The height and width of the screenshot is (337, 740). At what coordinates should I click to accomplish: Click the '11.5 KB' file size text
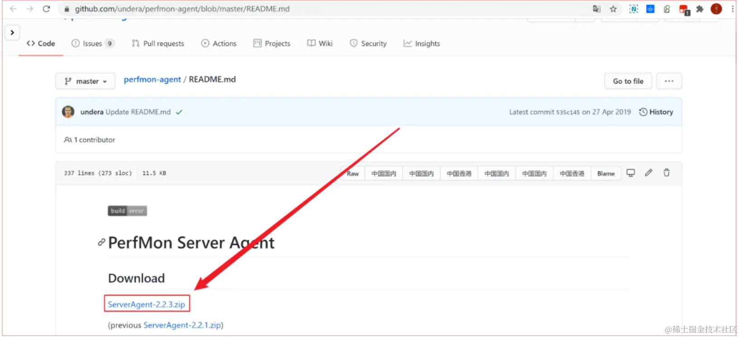click(154, 173)
